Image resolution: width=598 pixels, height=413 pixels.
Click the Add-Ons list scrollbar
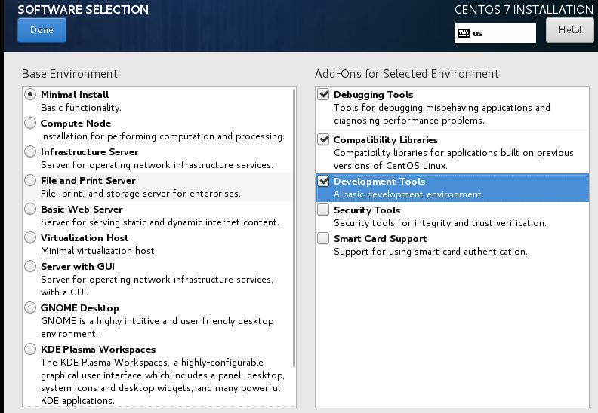[x=587, y=226]
